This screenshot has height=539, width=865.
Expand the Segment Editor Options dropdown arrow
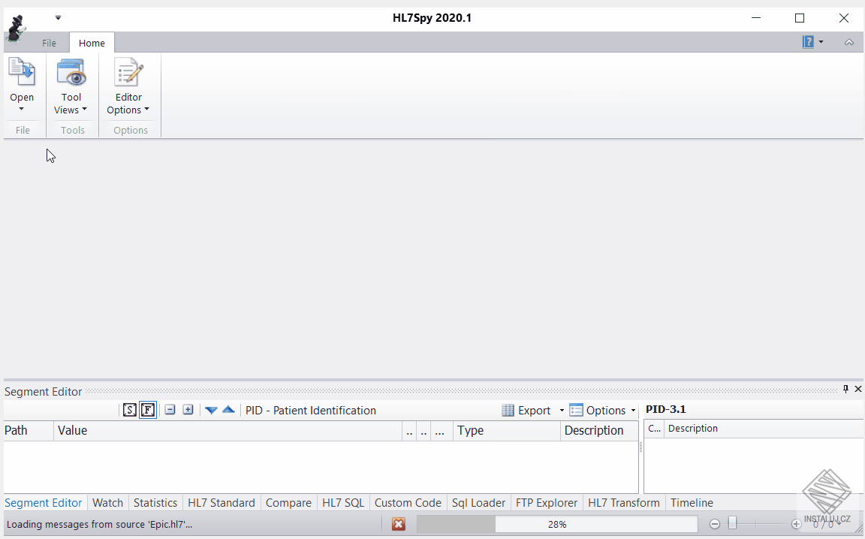[633, 411]
